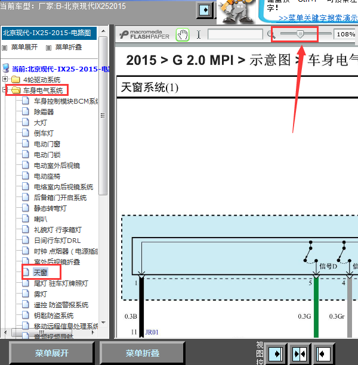Open the 电动门窗 diagram

click(47, 144)
